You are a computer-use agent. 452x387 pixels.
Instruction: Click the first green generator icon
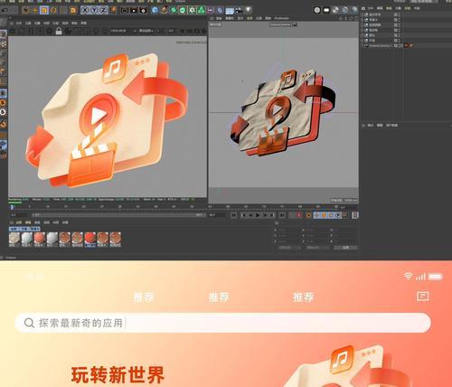(174, 10)
